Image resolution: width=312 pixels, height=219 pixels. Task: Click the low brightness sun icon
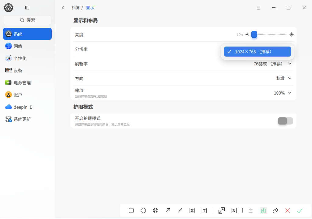247,34
